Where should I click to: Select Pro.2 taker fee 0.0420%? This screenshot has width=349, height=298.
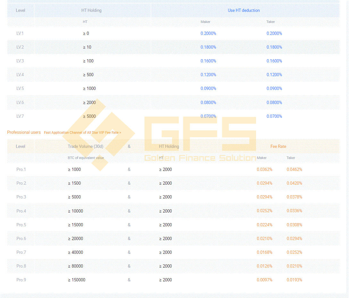pos(294,183)
